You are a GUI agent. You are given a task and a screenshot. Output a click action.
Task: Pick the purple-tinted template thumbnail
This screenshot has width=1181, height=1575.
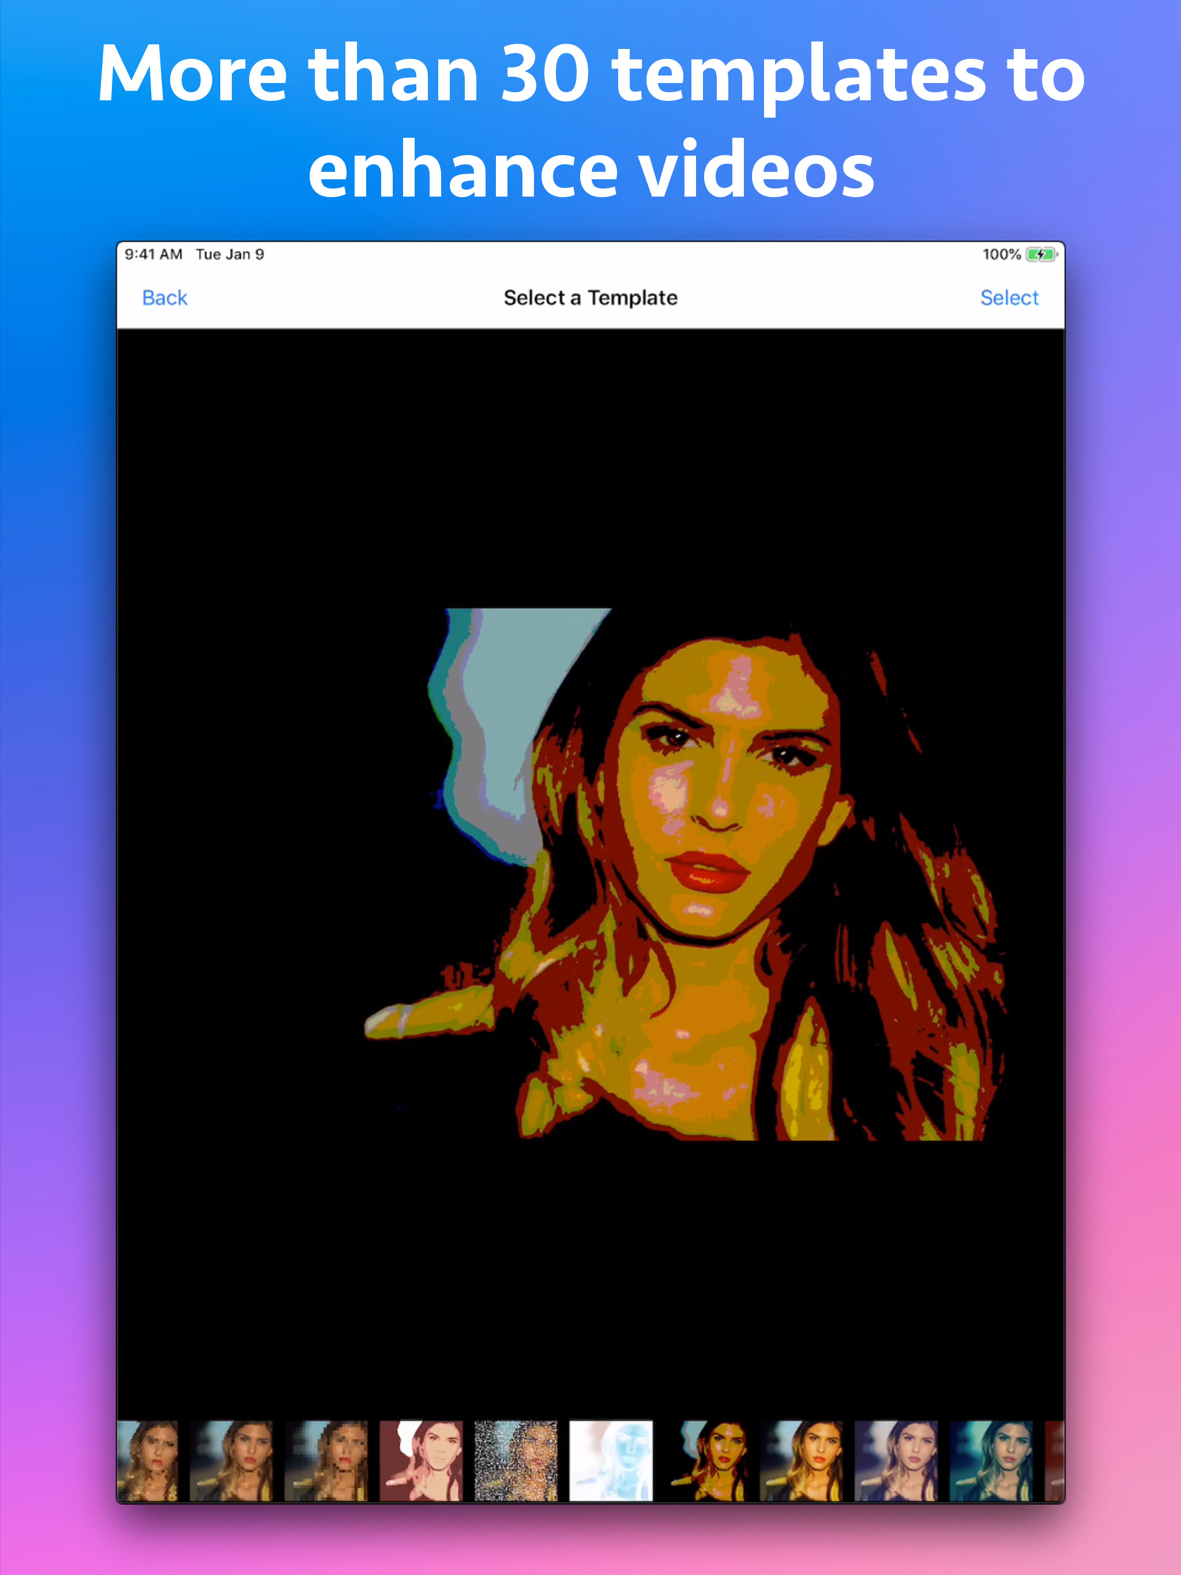[x=896, y=1460]
